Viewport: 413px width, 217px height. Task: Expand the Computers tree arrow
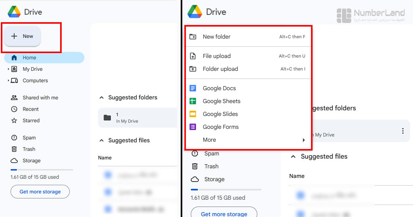[8, 81]
